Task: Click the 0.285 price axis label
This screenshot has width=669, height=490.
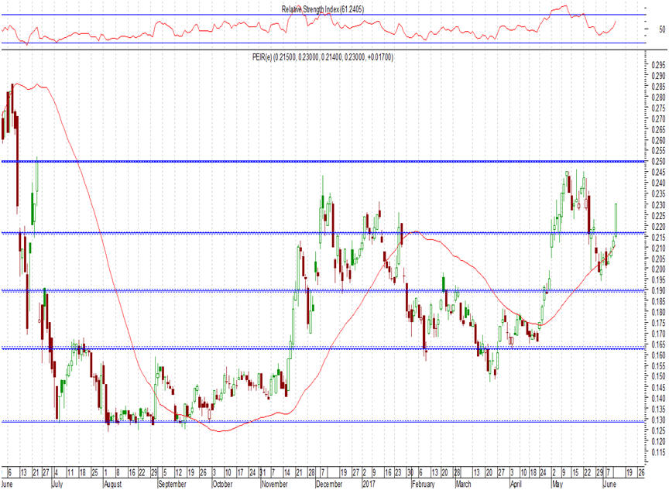Action: point(658,87)
